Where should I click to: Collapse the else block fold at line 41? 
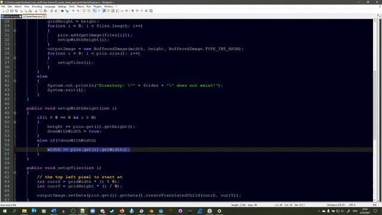tap(15, 81)
